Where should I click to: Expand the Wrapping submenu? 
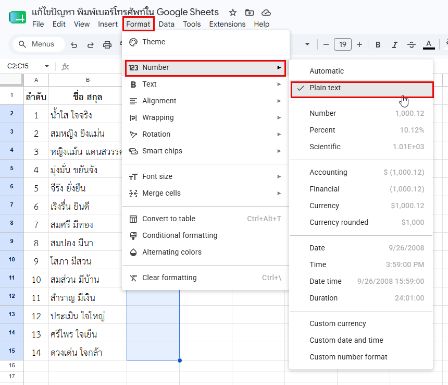205,117
